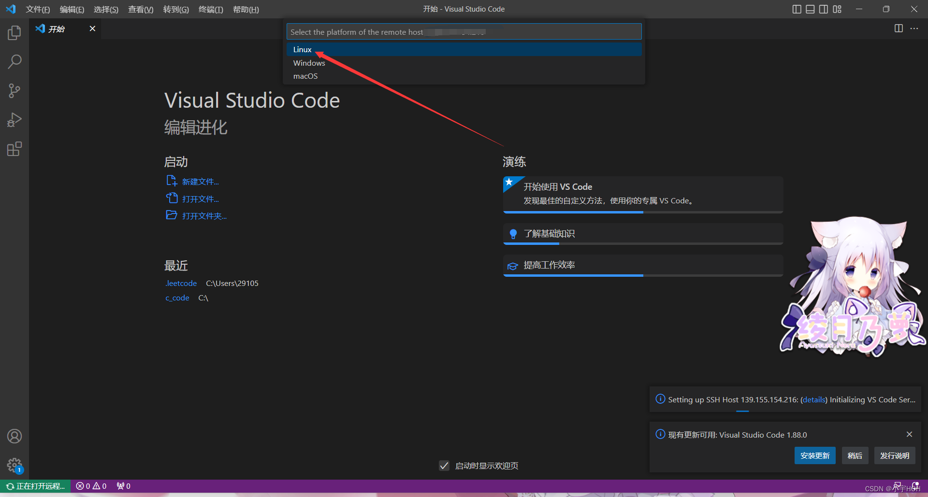Open the 了解基础知识 walkthrough
The height and width of the screenshot is (497, 928).
[x=643, y=234]
